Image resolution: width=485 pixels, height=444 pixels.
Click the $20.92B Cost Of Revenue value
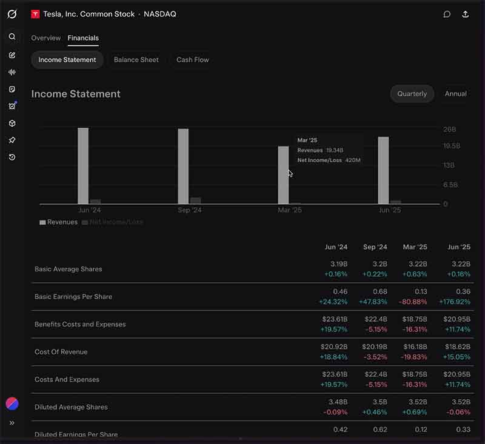pyautogui.click(x=334, y=346)
